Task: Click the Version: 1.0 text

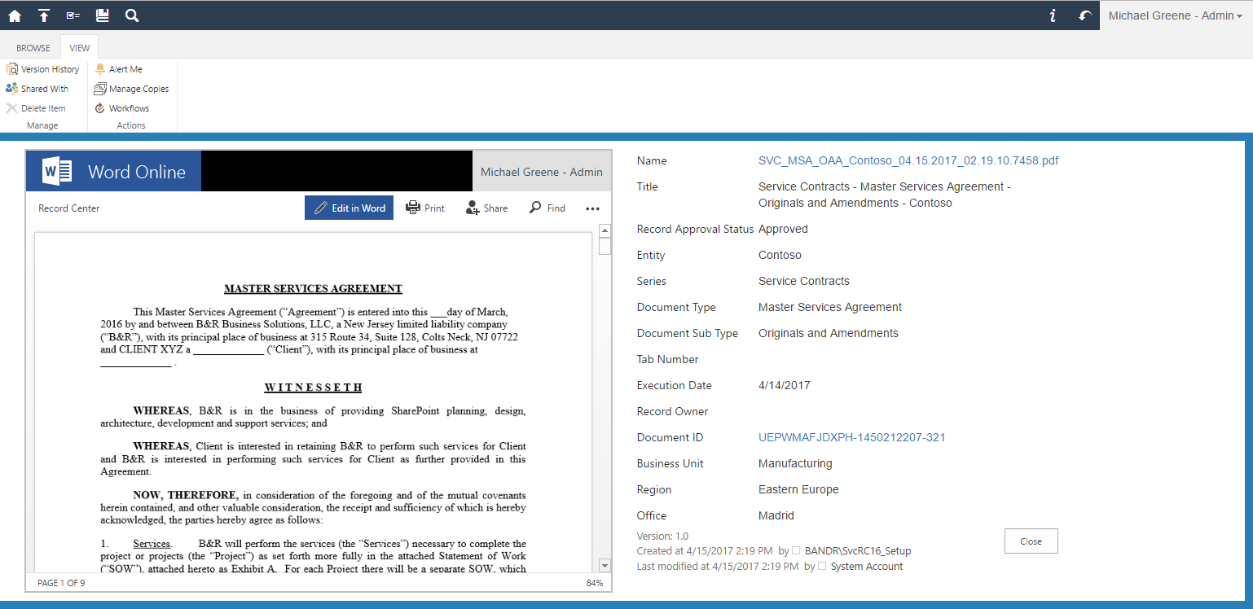Action: point(663,537)
